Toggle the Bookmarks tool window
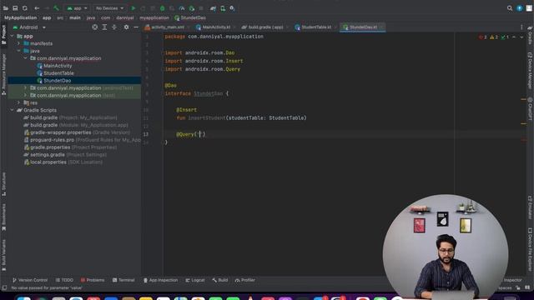Screen dimensions: 534x300 click(x=3, y=217)
